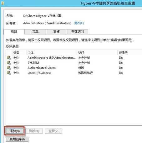The height and width of the screenshot is (143, 142).
Task: Switch to the 权限 tab
Action: point(14,32)
